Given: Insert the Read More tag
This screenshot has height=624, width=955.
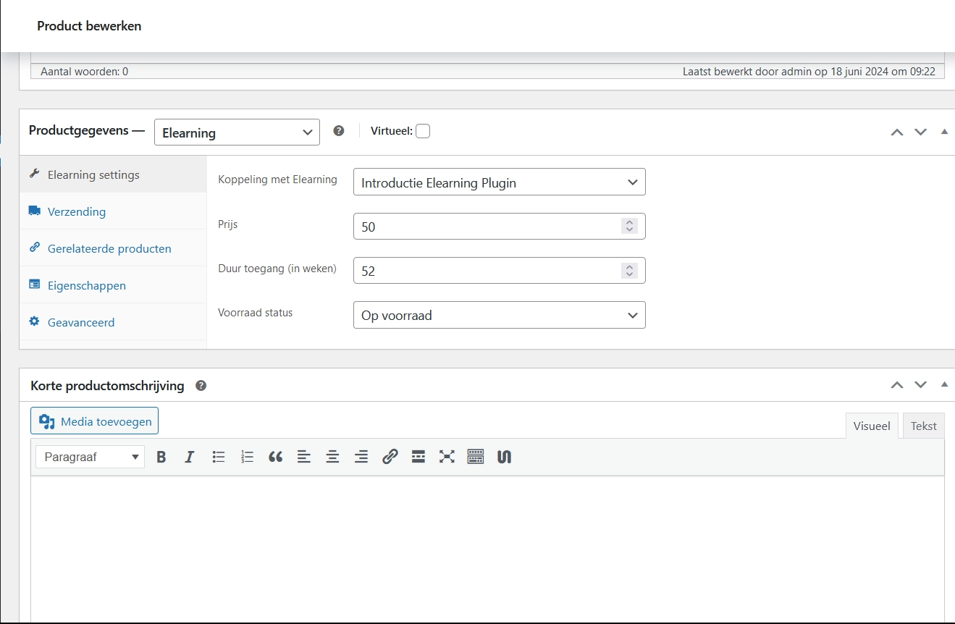Looking at the screenshot, I should click(418, 457).
